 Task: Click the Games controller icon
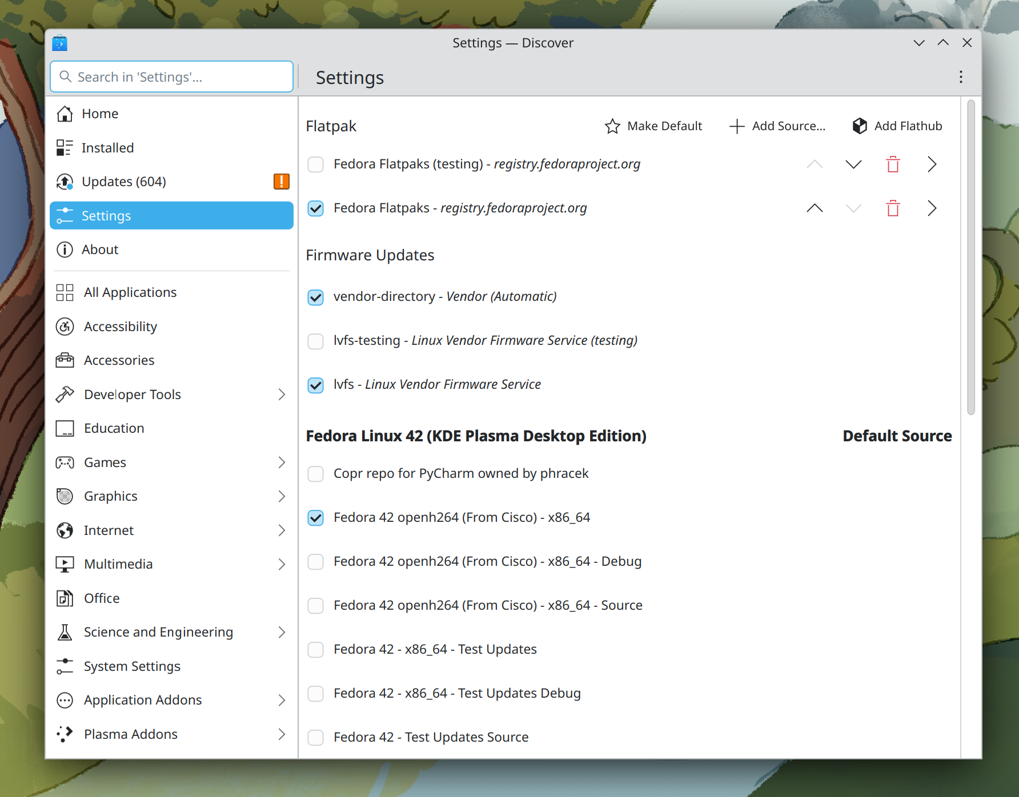tap(65, 462)
